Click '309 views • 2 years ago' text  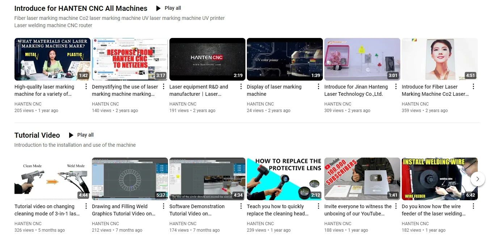pos(347,111)
